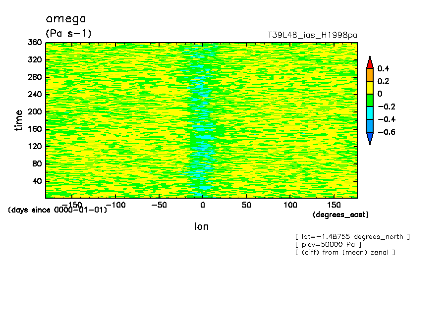Image resolution: width=448 pixels, height=324 pixels.
Task: Click the green colorbar segment
Action: pos(370,100)
